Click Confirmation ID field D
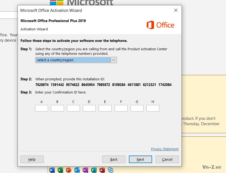 [89, 108]
